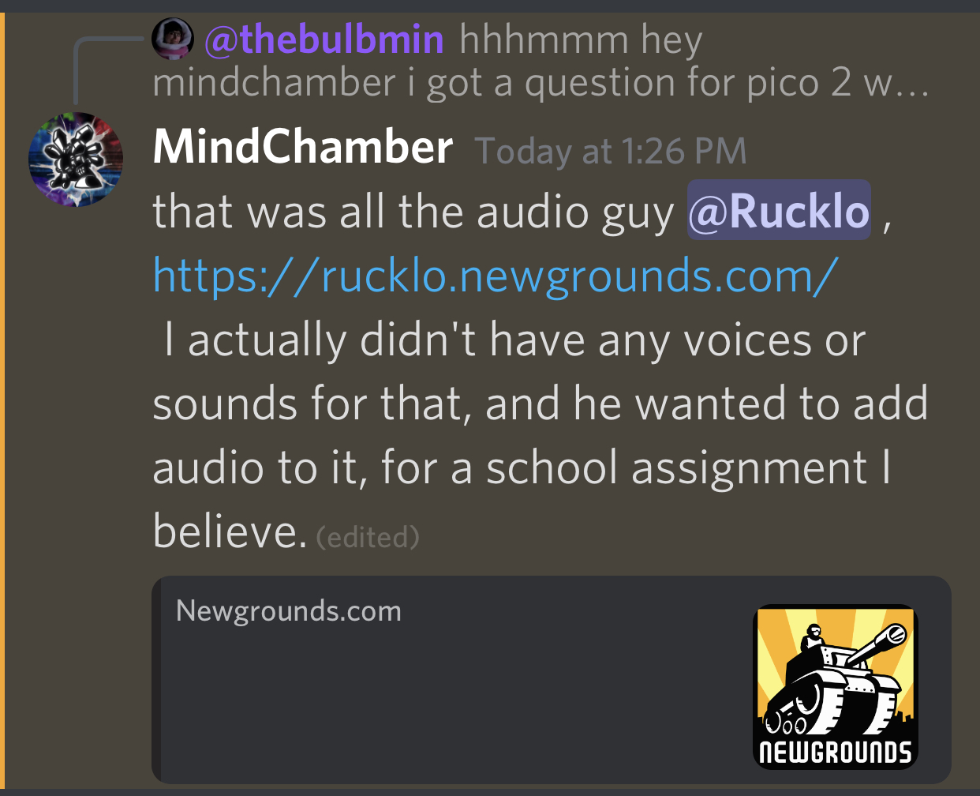
Task: Click the NEWGROUNDS text in logo
Action: [836, 752]
